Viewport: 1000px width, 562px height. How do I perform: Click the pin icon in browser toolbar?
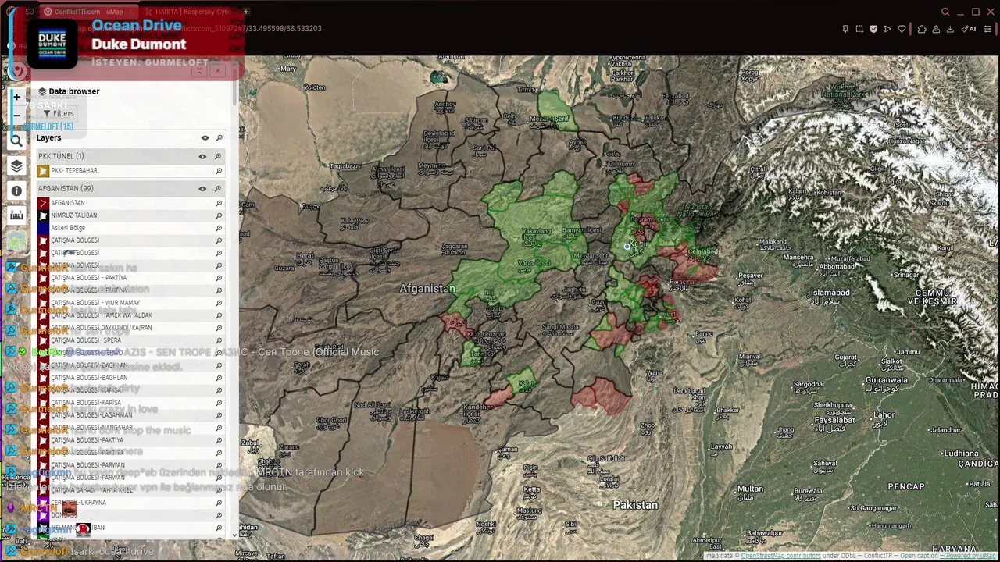click(845, 29)
